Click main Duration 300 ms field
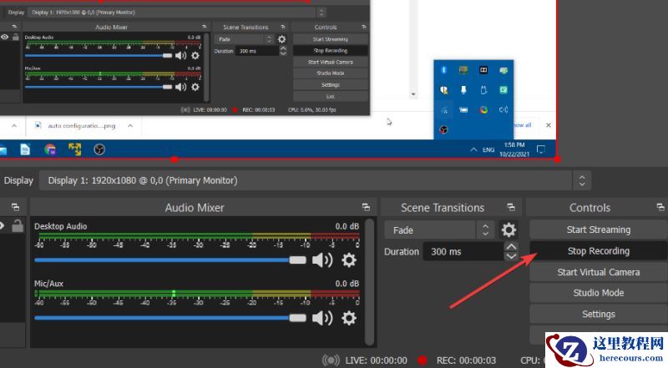 (463, 251)
